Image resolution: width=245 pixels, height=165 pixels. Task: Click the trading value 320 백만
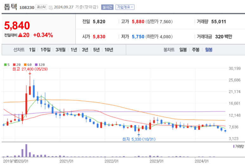[223, 37]
